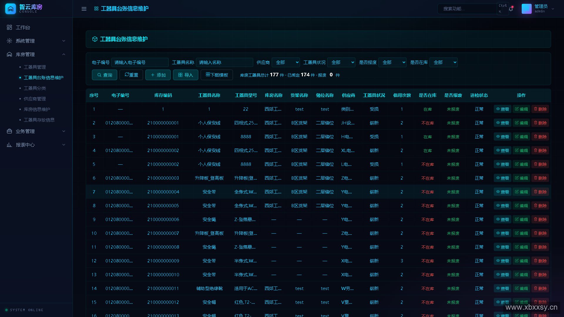Open 工器具存放信息 submenu item

pos(39,120)
